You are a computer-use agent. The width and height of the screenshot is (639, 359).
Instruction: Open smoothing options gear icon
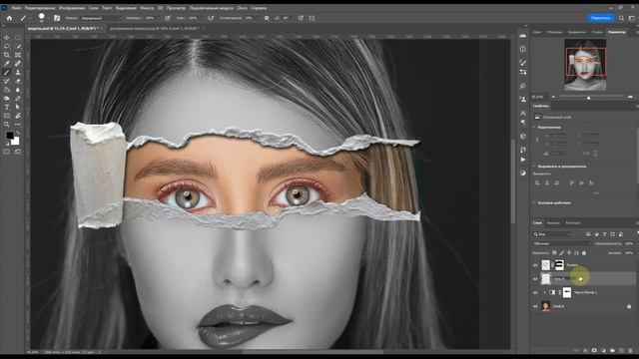pyautogui.click(x=267, y=18)
